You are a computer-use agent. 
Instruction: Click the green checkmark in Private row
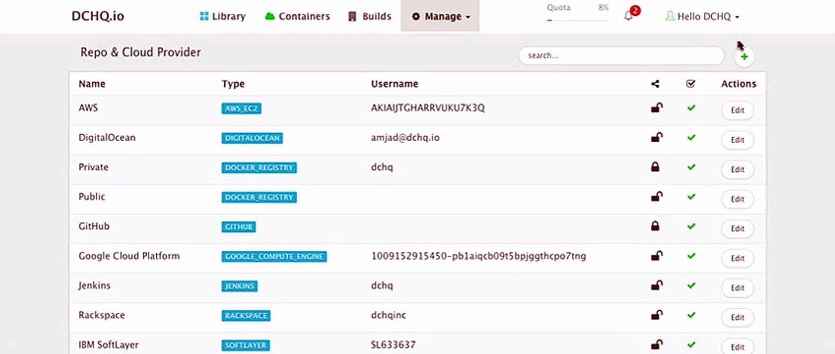coord(691,167)
